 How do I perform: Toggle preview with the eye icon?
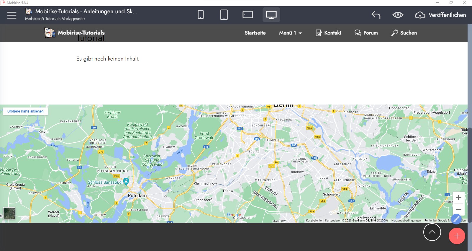(x=398, y=15)
